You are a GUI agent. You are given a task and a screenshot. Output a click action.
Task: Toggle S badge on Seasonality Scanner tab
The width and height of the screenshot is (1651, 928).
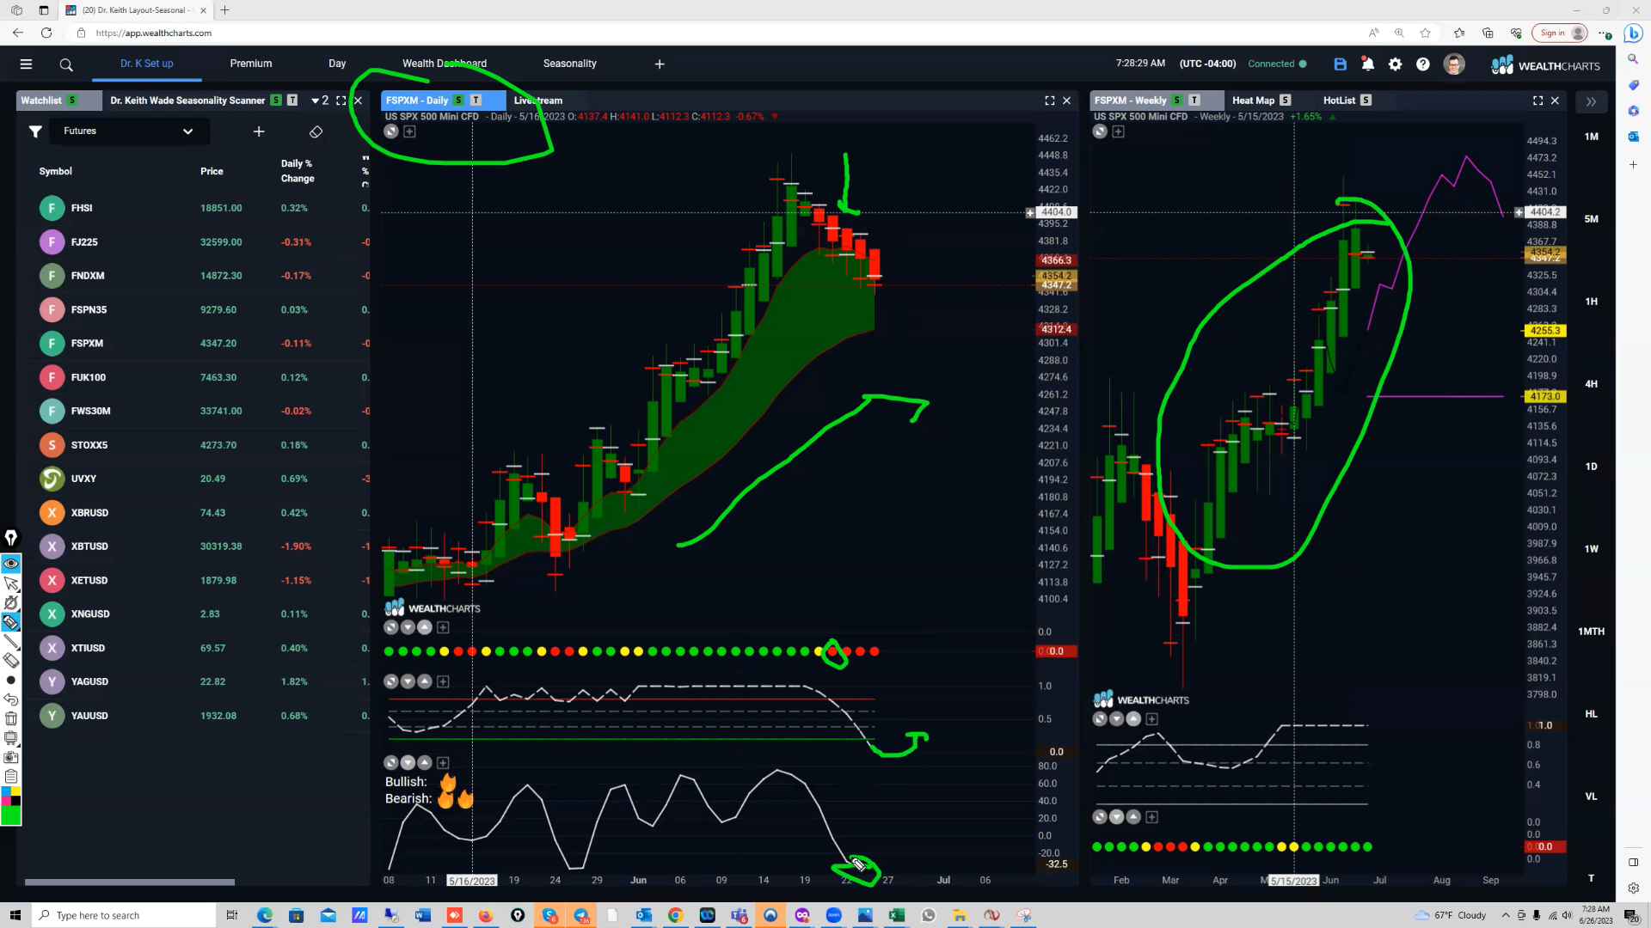point(276,101)
